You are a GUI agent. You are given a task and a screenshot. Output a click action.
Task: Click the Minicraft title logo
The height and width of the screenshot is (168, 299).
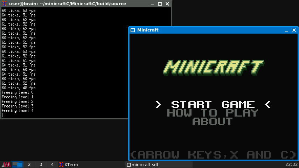(x=214, y=68)
